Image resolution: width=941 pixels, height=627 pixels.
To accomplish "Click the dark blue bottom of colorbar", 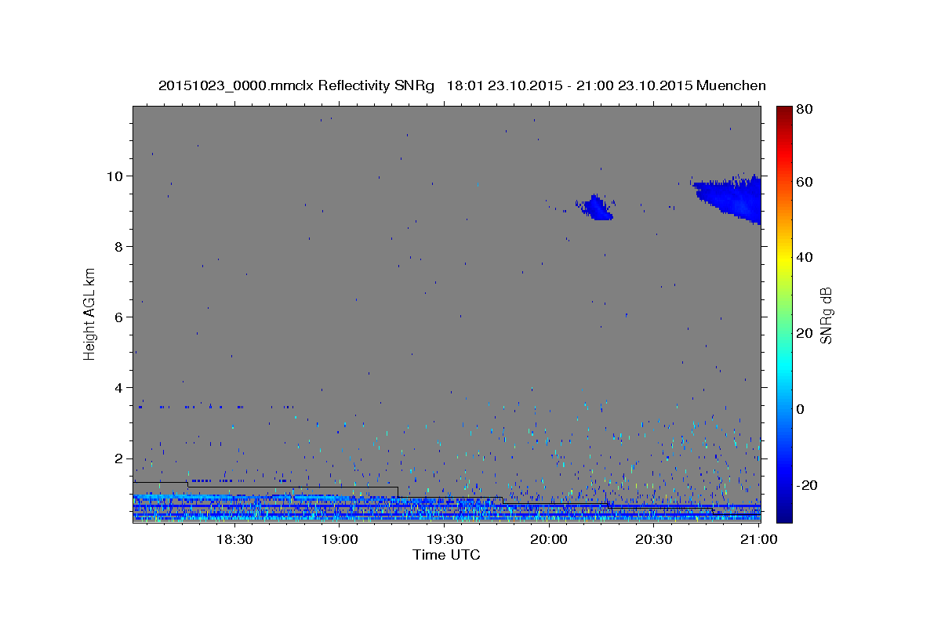I will (784, 513).
